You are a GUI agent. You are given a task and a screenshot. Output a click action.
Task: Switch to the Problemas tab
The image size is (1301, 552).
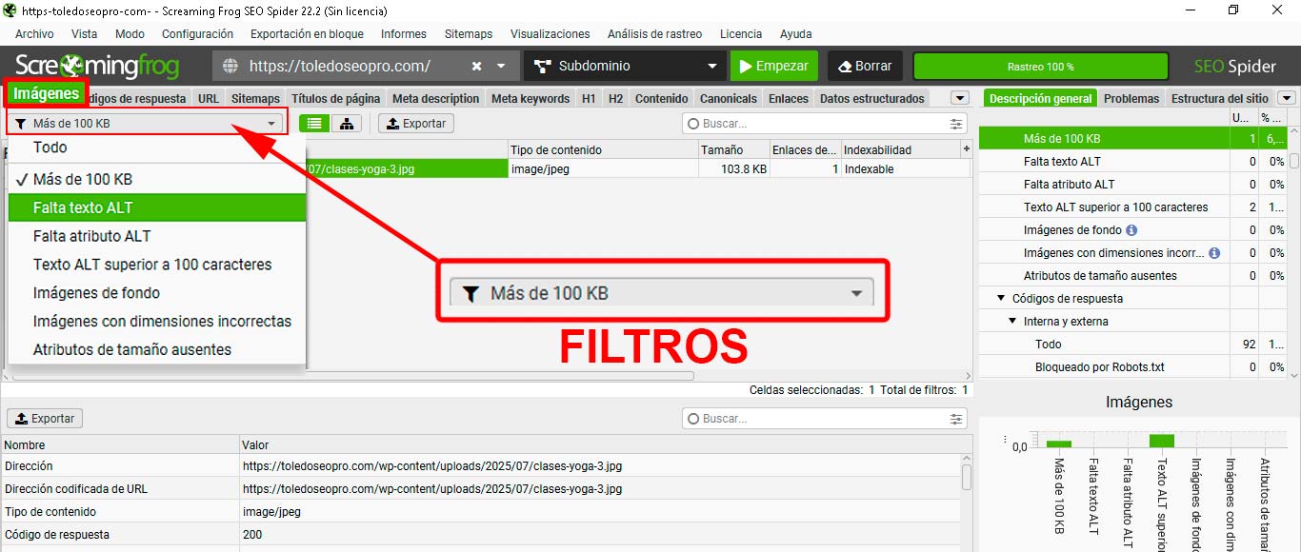(x=1131, y=98)
